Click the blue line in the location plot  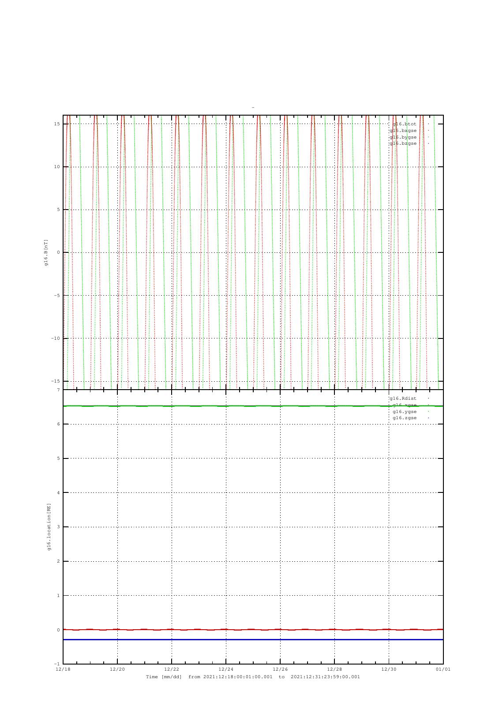point(253,639)
